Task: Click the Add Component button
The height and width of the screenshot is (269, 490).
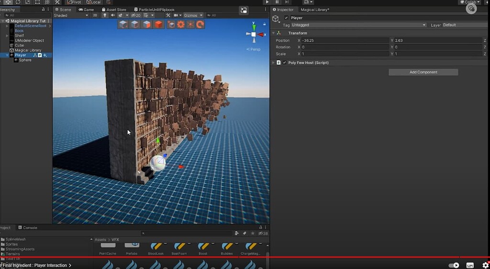Action: (x=423, y=72)
